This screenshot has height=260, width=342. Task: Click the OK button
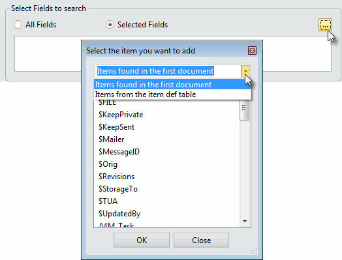pos(142,240)
